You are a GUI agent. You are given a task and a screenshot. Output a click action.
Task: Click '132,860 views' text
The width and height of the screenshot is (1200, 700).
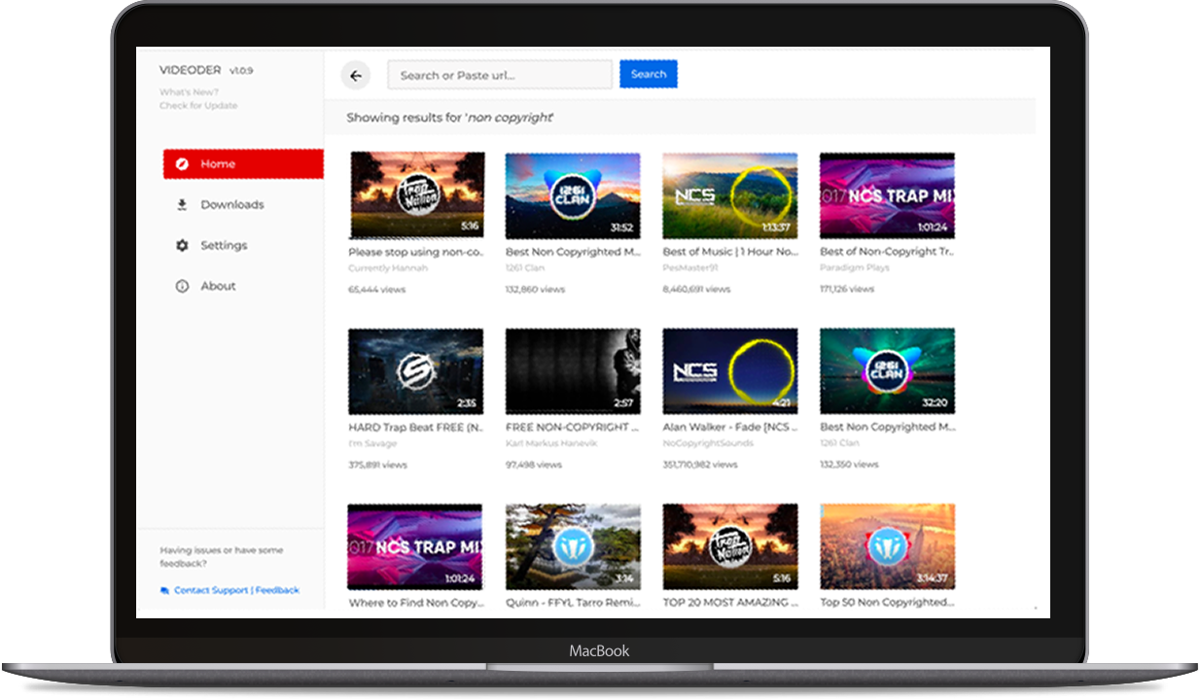pyautogui.click(x=536, y=290)
